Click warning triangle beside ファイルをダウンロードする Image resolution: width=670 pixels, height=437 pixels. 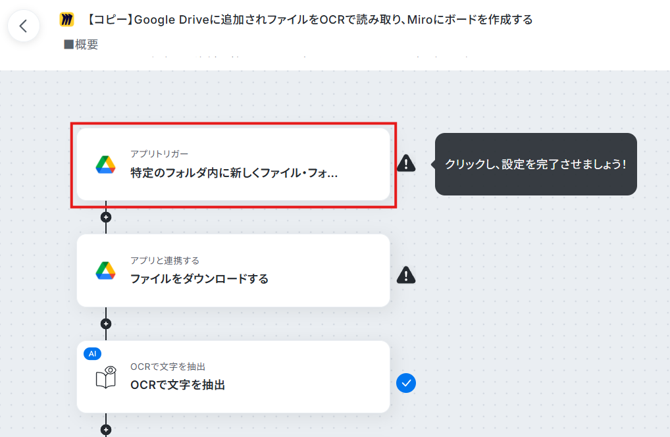click(406, 275)
